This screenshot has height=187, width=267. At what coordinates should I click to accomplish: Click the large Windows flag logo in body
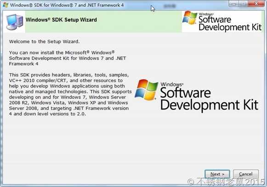(146, 89)
